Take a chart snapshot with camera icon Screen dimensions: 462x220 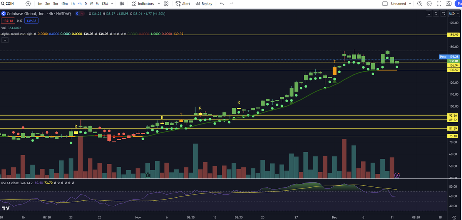[x=449, y=3]
